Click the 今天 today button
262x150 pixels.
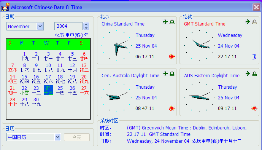77,137
